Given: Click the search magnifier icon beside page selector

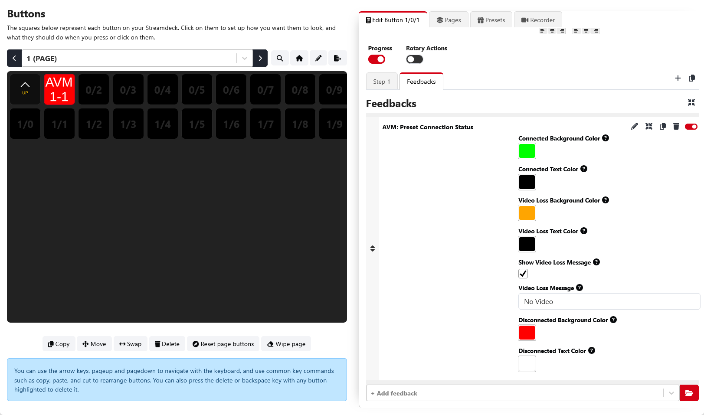Looking at the screenshot, I should point(280,58).
